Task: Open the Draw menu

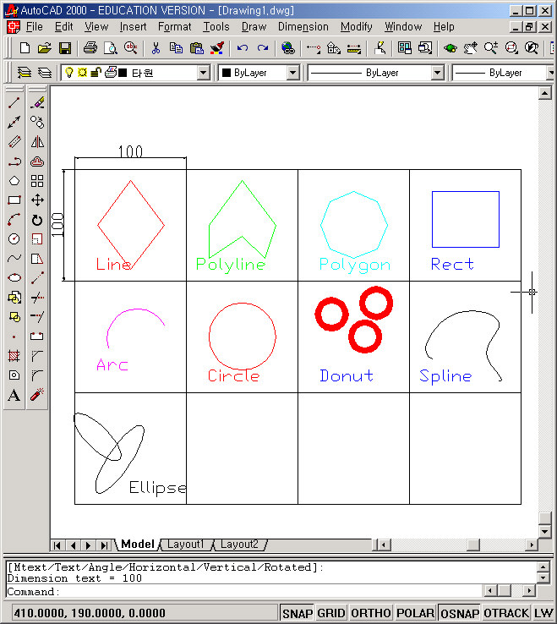Action: [x=254, y=27]
